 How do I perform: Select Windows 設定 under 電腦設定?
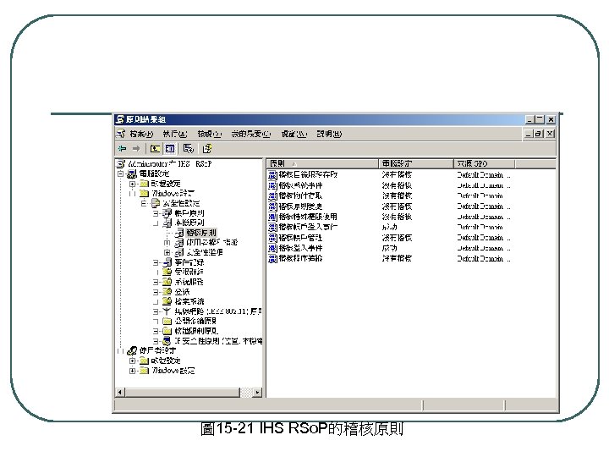pos(173,193)
